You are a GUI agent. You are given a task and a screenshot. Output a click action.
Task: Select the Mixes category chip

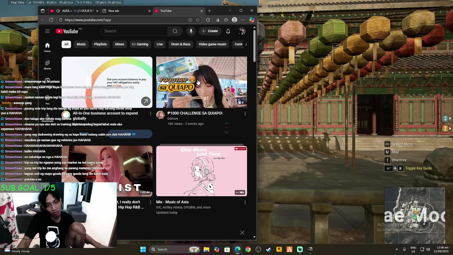click(120, 44)
